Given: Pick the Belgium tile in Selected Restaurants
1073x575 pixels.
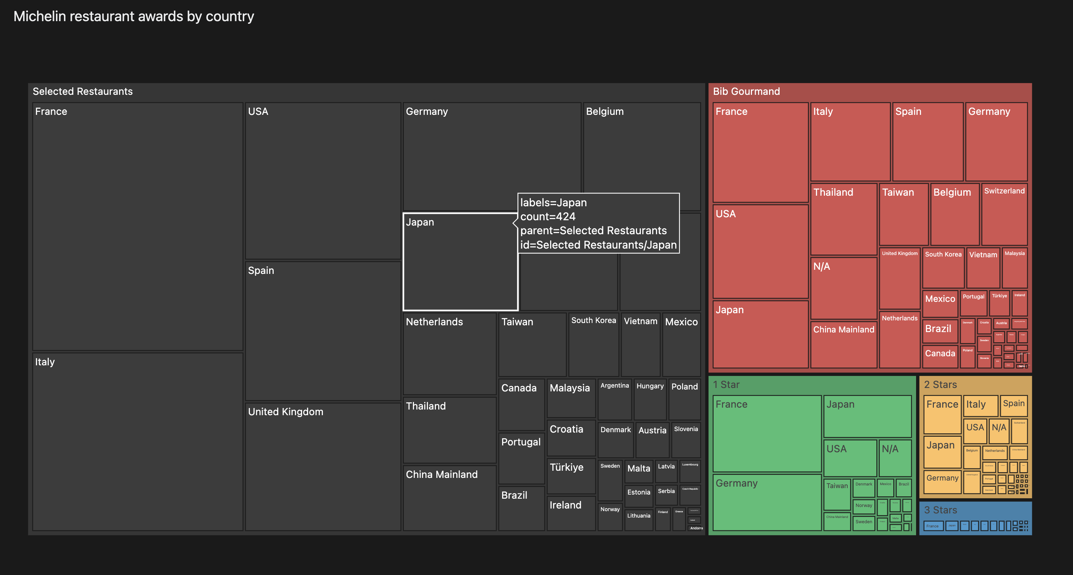Looking at the screenshot, I should [x=642, y=157].
